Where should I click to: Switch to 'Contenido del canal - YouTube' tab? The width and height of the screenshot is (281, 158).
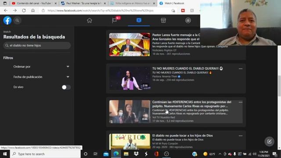[x=34, y=3]
